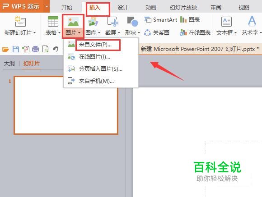Image resolution: width=262 pixels, height=197 pixels.
Task: Expand the 截屏 dropdown arrow
Action: [x=119, y=33]
